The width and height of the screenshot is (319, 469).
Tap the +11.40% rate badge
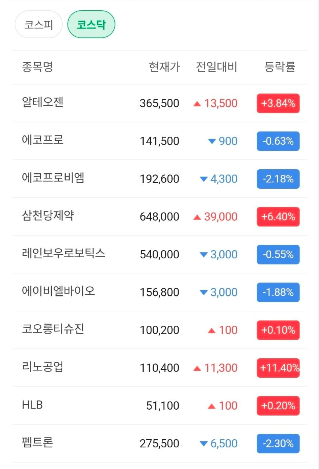click(x=278, y=368)
